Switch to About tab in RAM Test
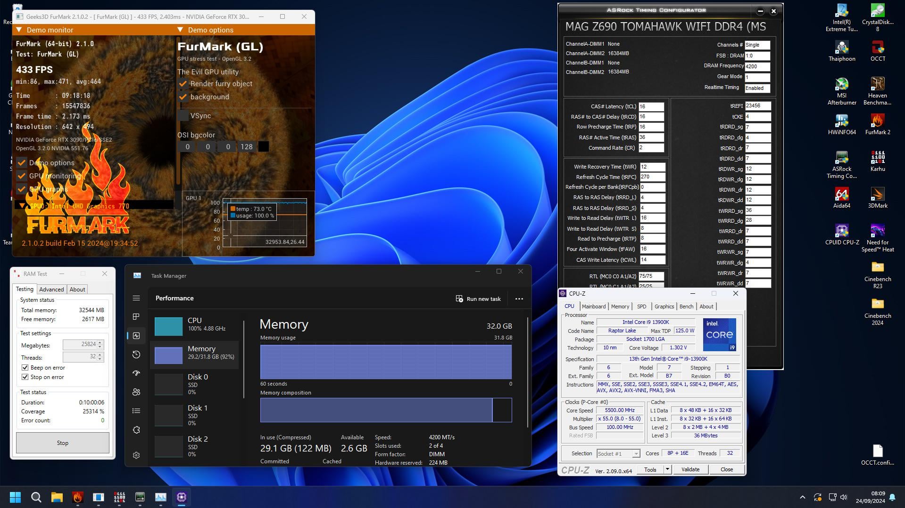This screenshot has height=508, width=905. pos(77,290)
